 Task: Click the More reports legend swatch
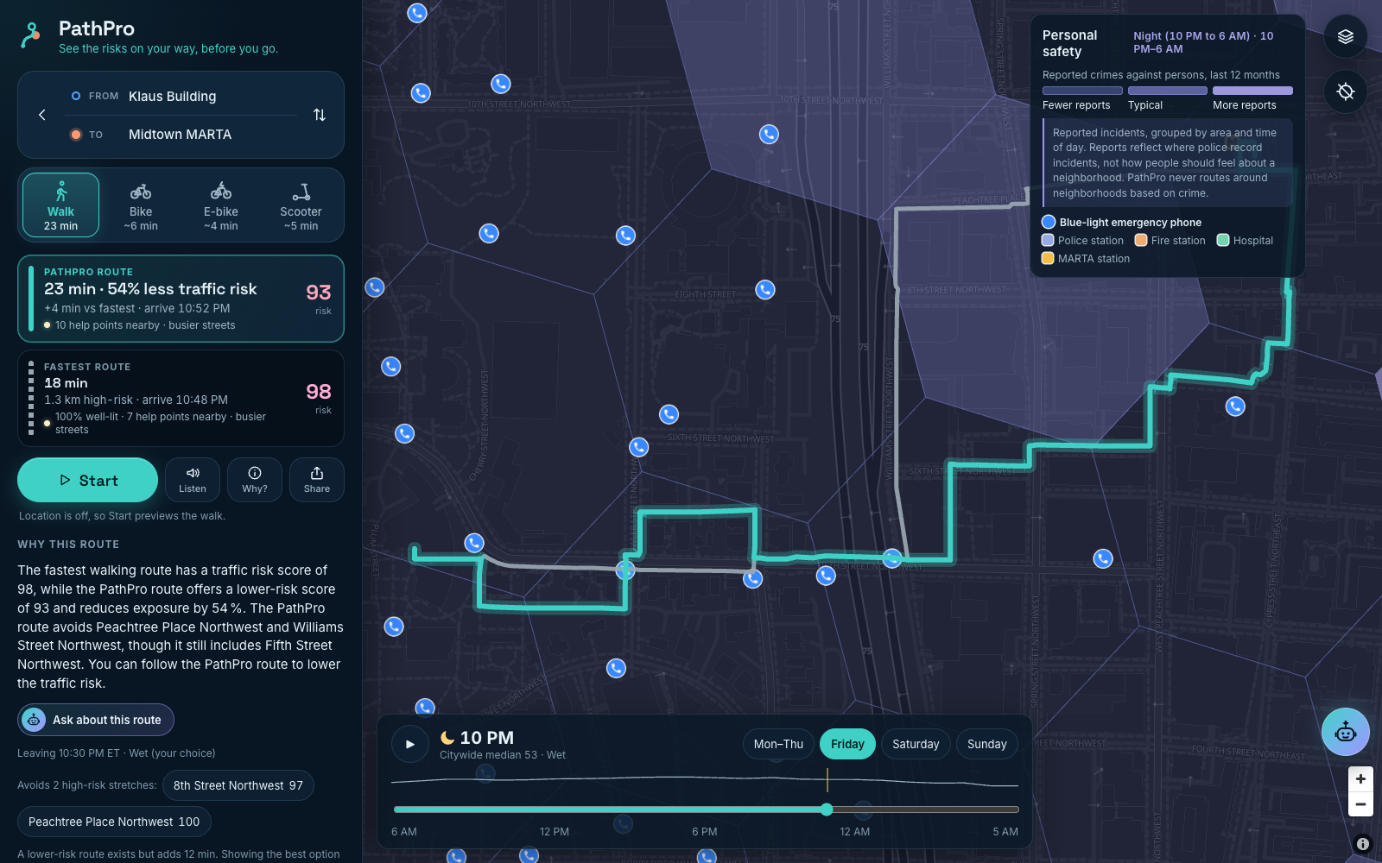click(1252, 91)
